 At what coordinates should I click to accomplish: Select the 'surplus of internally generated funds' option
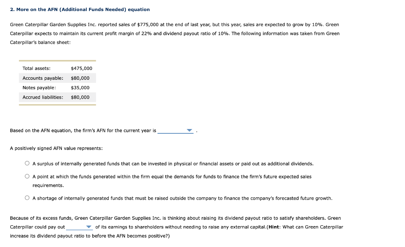click(x=27, y=163)
